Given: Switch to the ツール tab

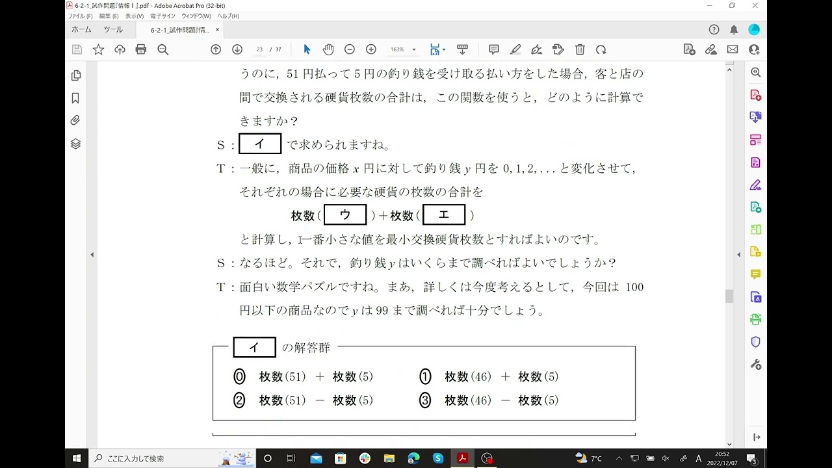Looking at the screenshot, I should pyautogui.click(x=114, y=29).
